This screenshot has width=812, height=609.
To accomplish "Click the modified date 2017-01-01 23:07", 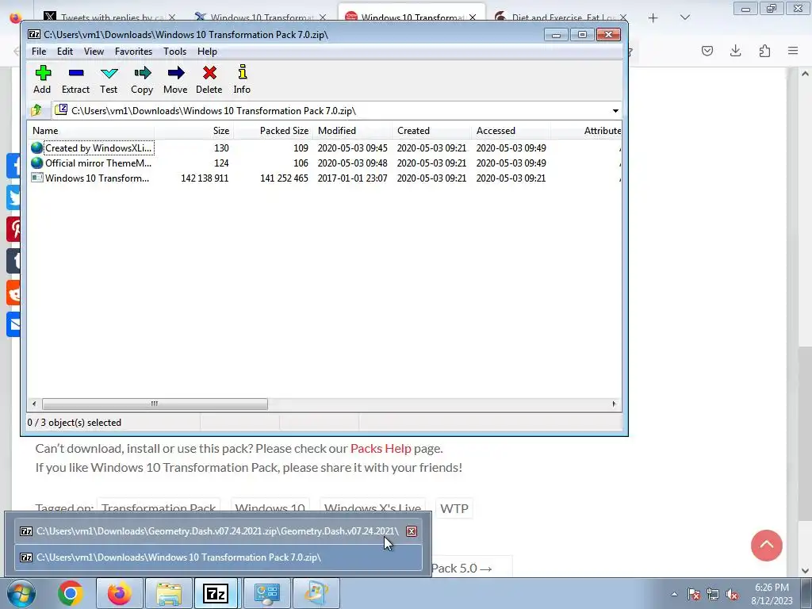I will pos(353,178).
